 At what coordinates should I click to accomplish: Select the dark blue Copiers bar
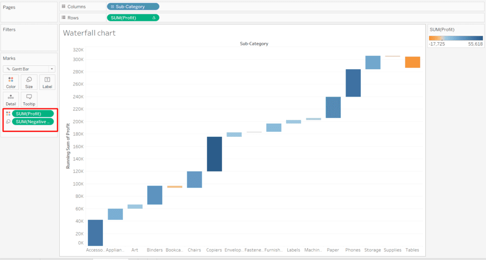[215, 154]
